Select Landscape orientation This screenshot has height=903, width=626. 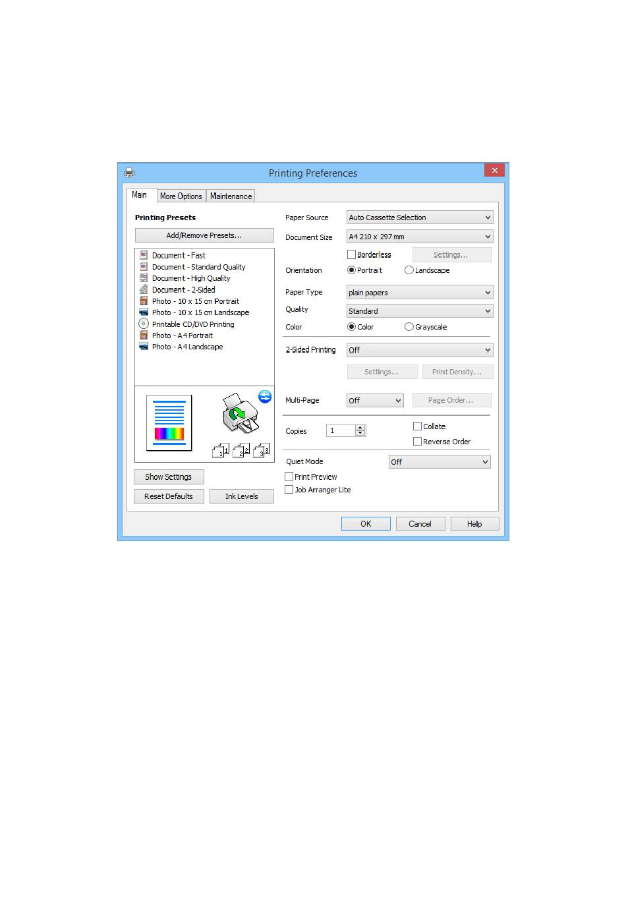[x=409, y=270]
